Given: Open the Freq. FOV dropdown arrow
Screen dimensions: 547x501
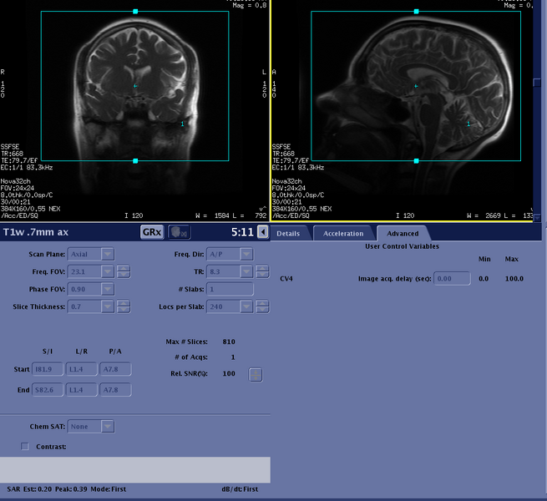Looking at the screenshot, I should (x=108, y=271).
